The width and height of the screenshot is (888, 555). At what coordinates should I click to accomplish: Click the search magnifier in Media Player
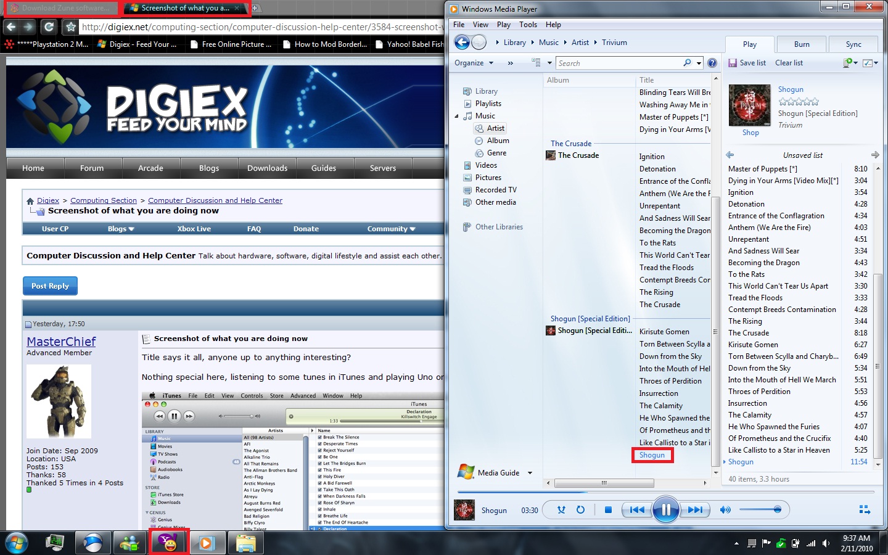click(687, 63)
